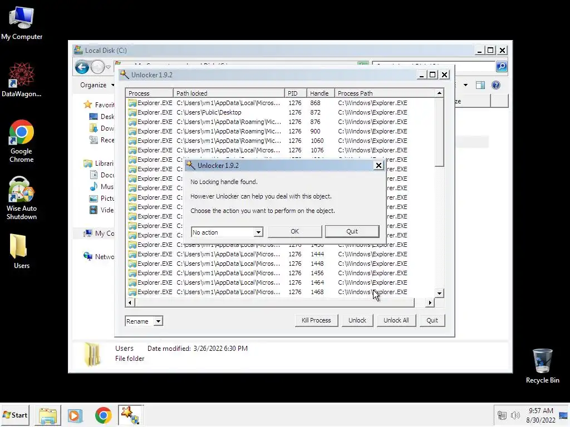Open the My Computer desktop icon
Image resolution: width=570 pixels, height=427 pixels.
[22, 23]
